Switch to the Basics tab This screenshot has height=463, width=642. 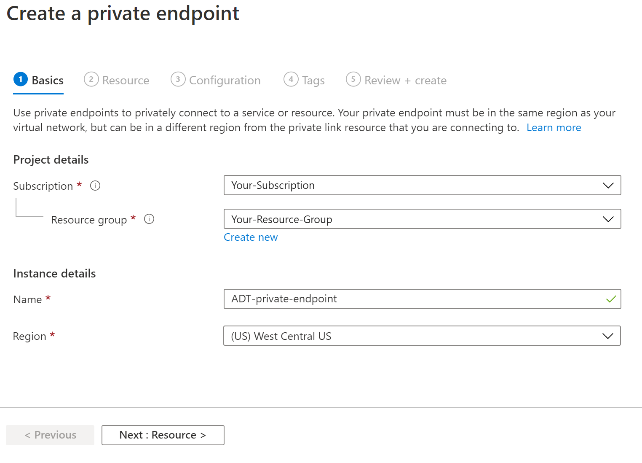38,80
